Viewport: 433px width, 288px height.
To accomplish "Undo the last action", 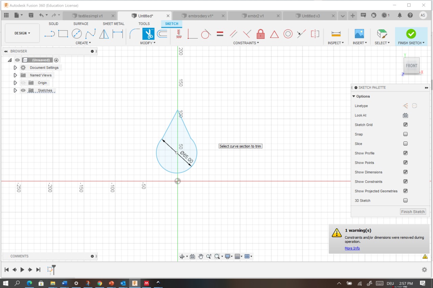I will pos(41,15).
